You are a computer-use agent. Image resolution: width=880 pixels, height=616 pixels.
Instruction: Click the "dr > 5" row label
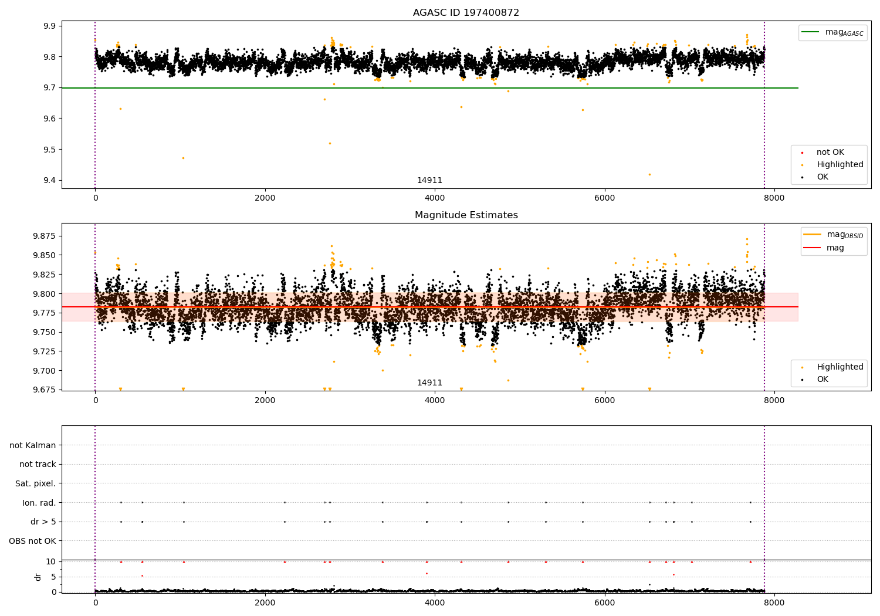click(x=43, y=522)
